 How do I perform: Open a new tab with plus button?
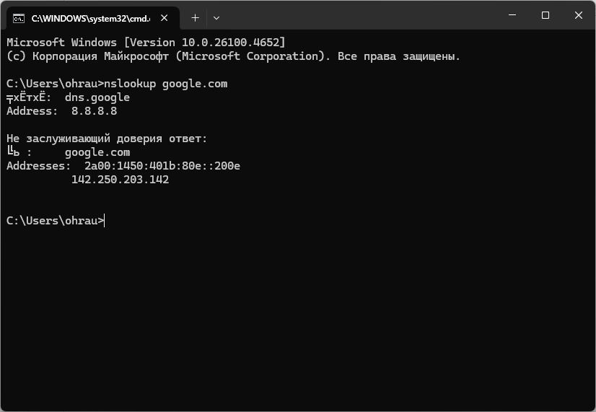(195, 17)
